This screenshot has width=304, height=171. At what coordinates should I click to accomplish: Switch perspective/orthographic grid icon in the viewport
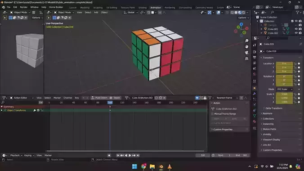click(246, 58)
